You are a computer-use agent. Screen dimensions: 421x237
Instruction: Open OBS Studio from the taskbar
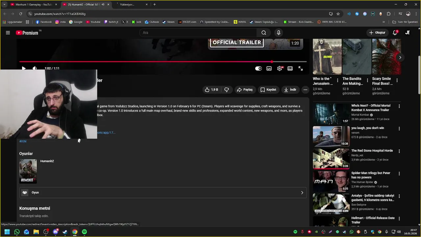click(x=46, y=232)
